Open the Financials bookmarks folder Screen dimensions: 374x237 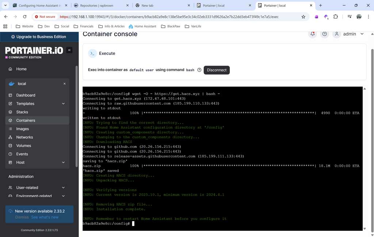pyautogui.click(x=84, y=26)
